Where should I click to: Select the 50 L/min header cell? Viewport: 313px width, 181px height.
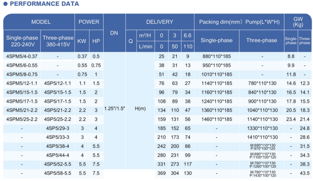click(x=174, y=46)
